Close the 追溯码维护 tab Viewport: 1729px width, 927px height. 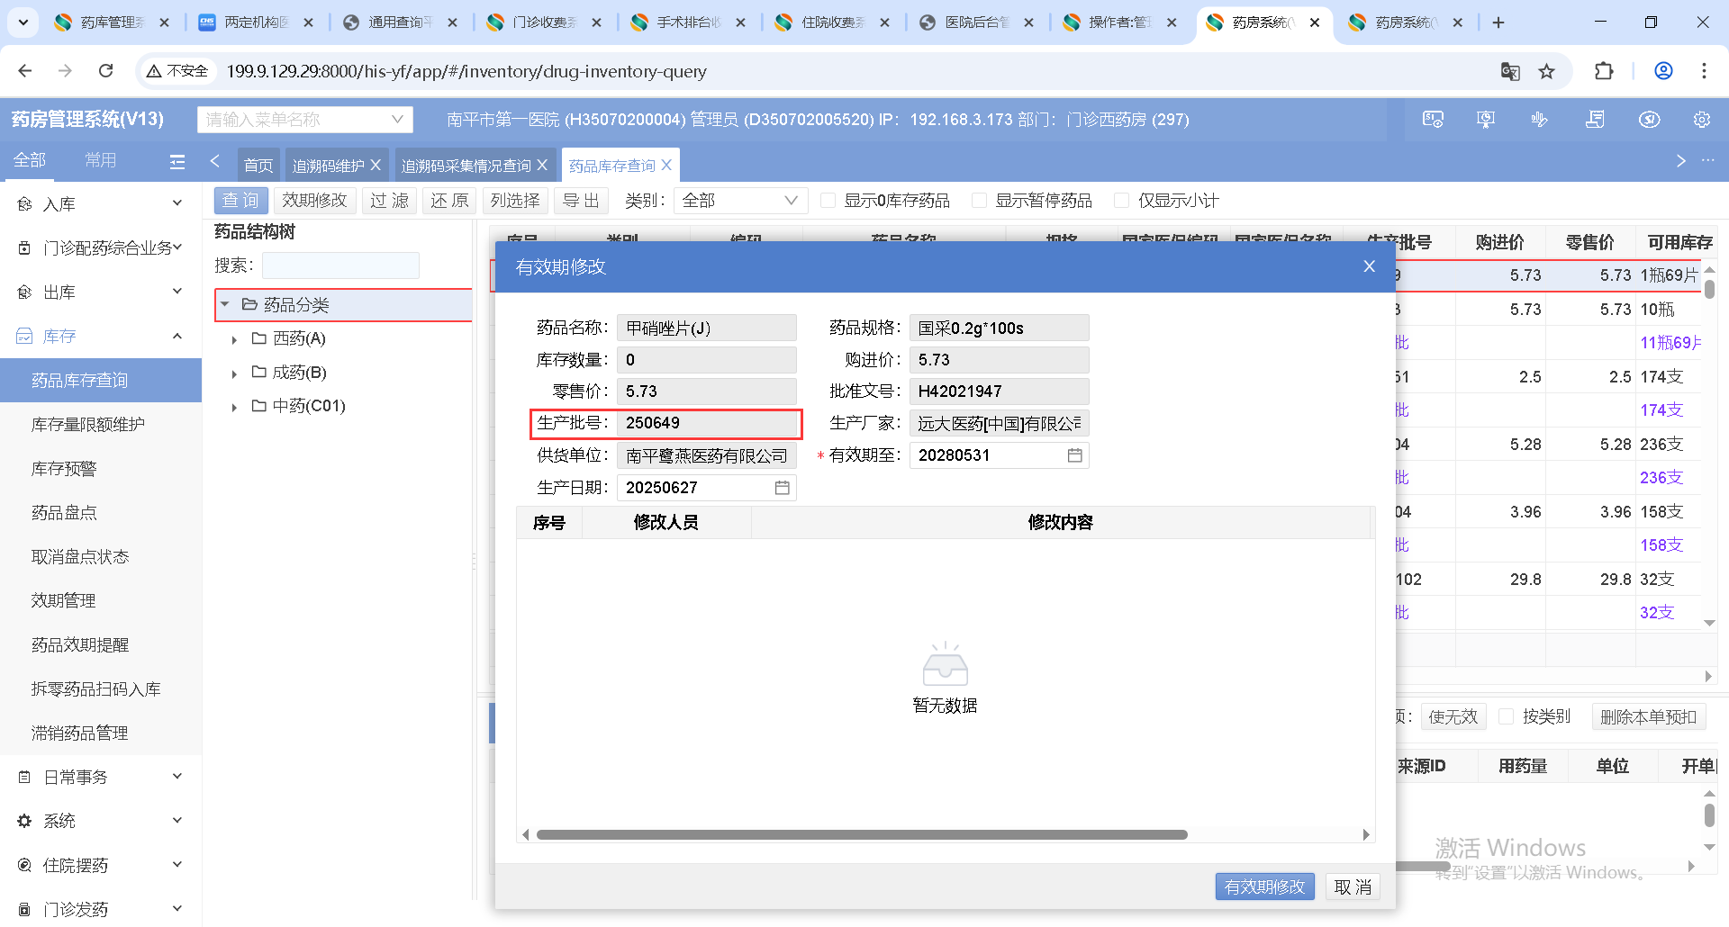click(x=376, y=166)
